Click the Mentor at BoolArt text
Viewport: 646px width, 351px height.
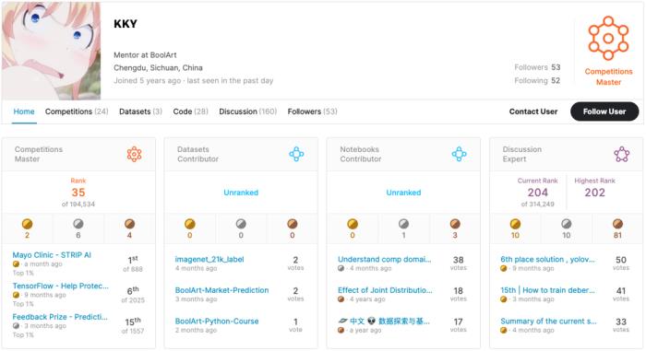[x=145, y=54]
